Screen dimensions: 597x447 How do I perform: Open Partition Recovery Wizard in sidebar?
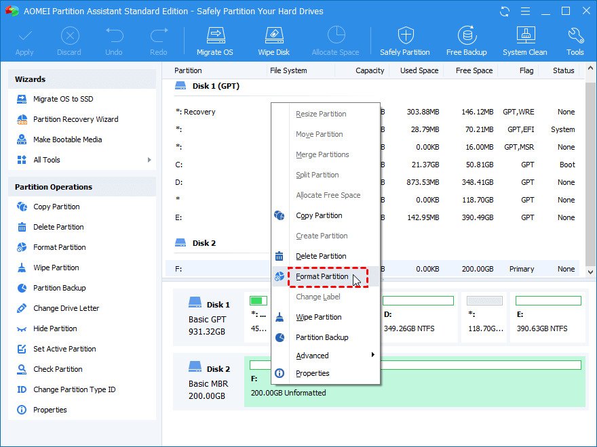point(75,119)
